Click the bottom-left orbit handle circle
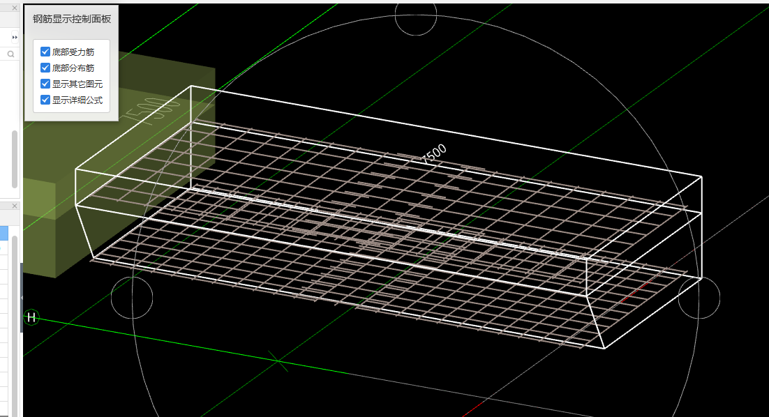This screenshot has height=417, width=769. (x=132, y=298)
